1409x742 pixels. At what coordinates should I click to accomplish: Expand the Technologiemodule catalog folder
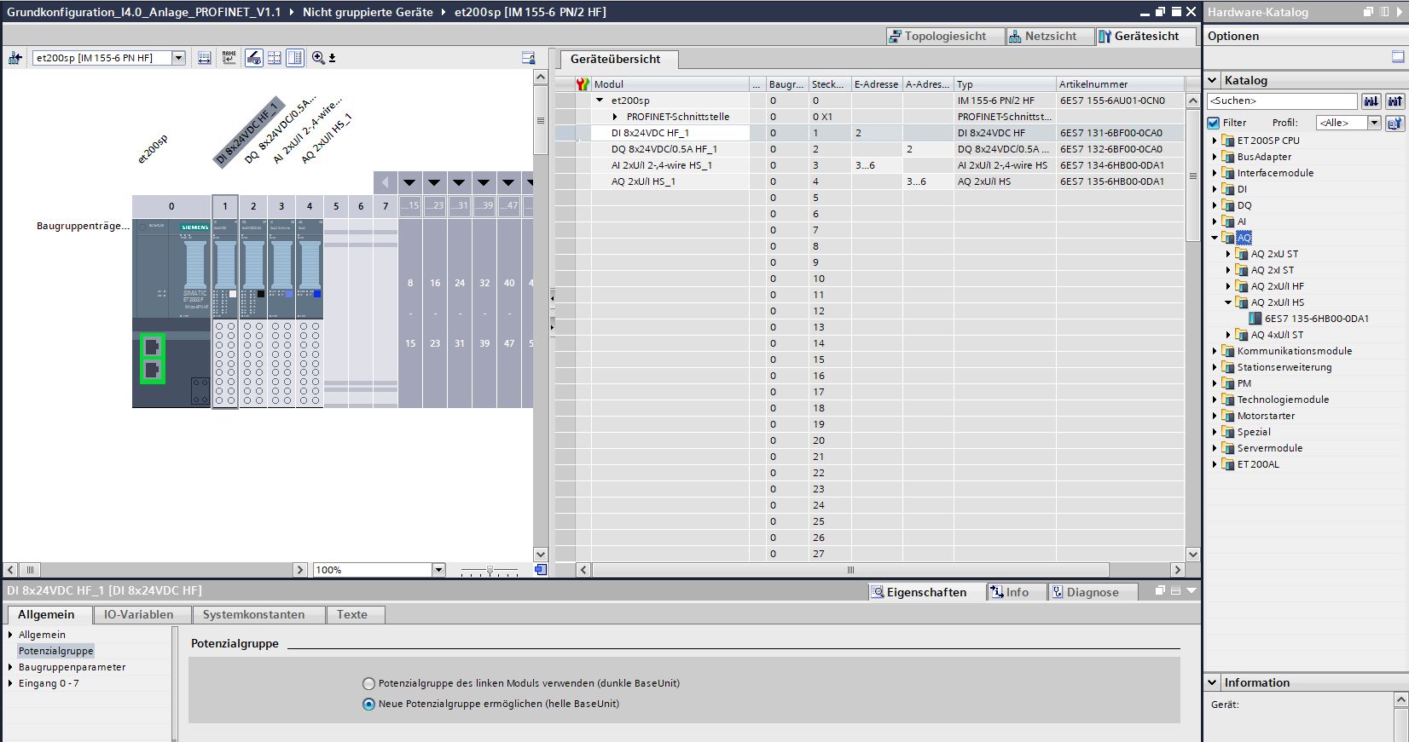(x=1215, y=400)
